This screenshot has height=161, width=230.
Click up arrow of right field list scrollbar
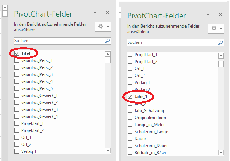coord(221,56)
